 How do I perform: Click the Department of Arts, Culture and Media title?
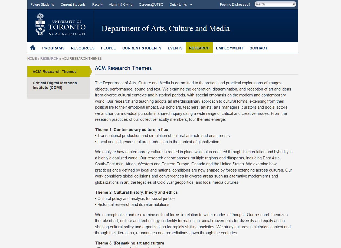click(165, 28)
